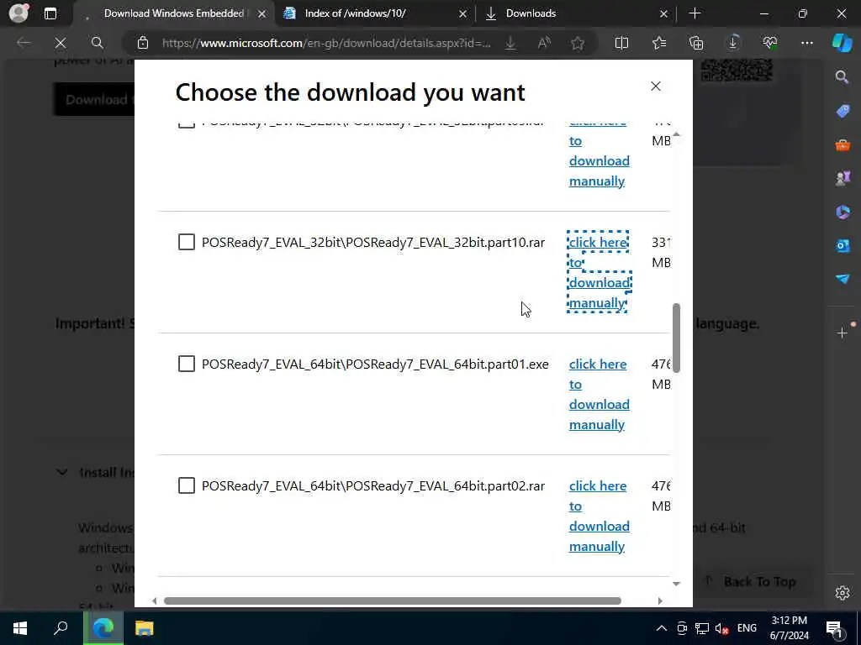Image resolution: width=861 pixels, height=645 pixels.
Task: Open the Favorites list icon
Action: (x=659, y=43)
